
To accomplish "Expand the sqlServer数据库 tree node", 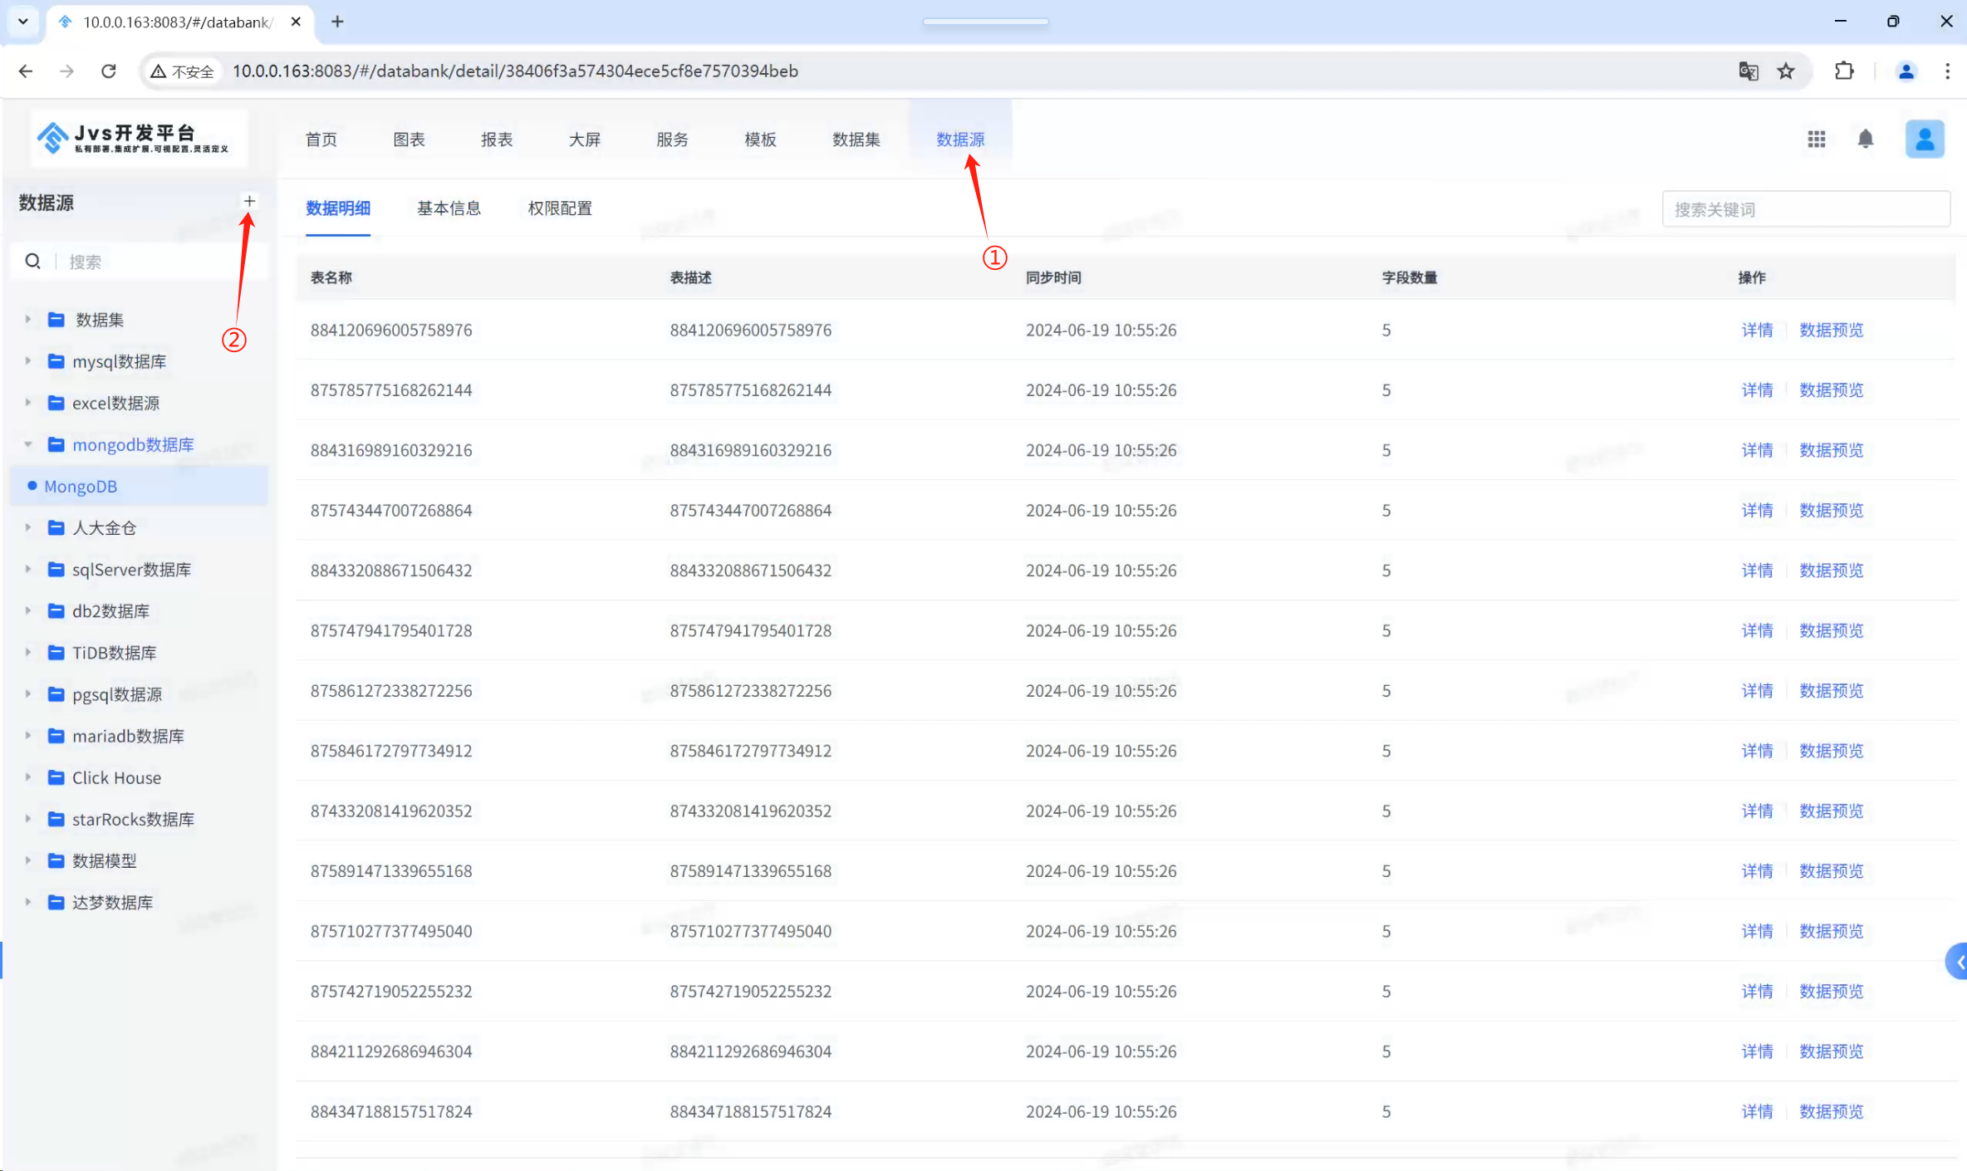I will point(28,570).
